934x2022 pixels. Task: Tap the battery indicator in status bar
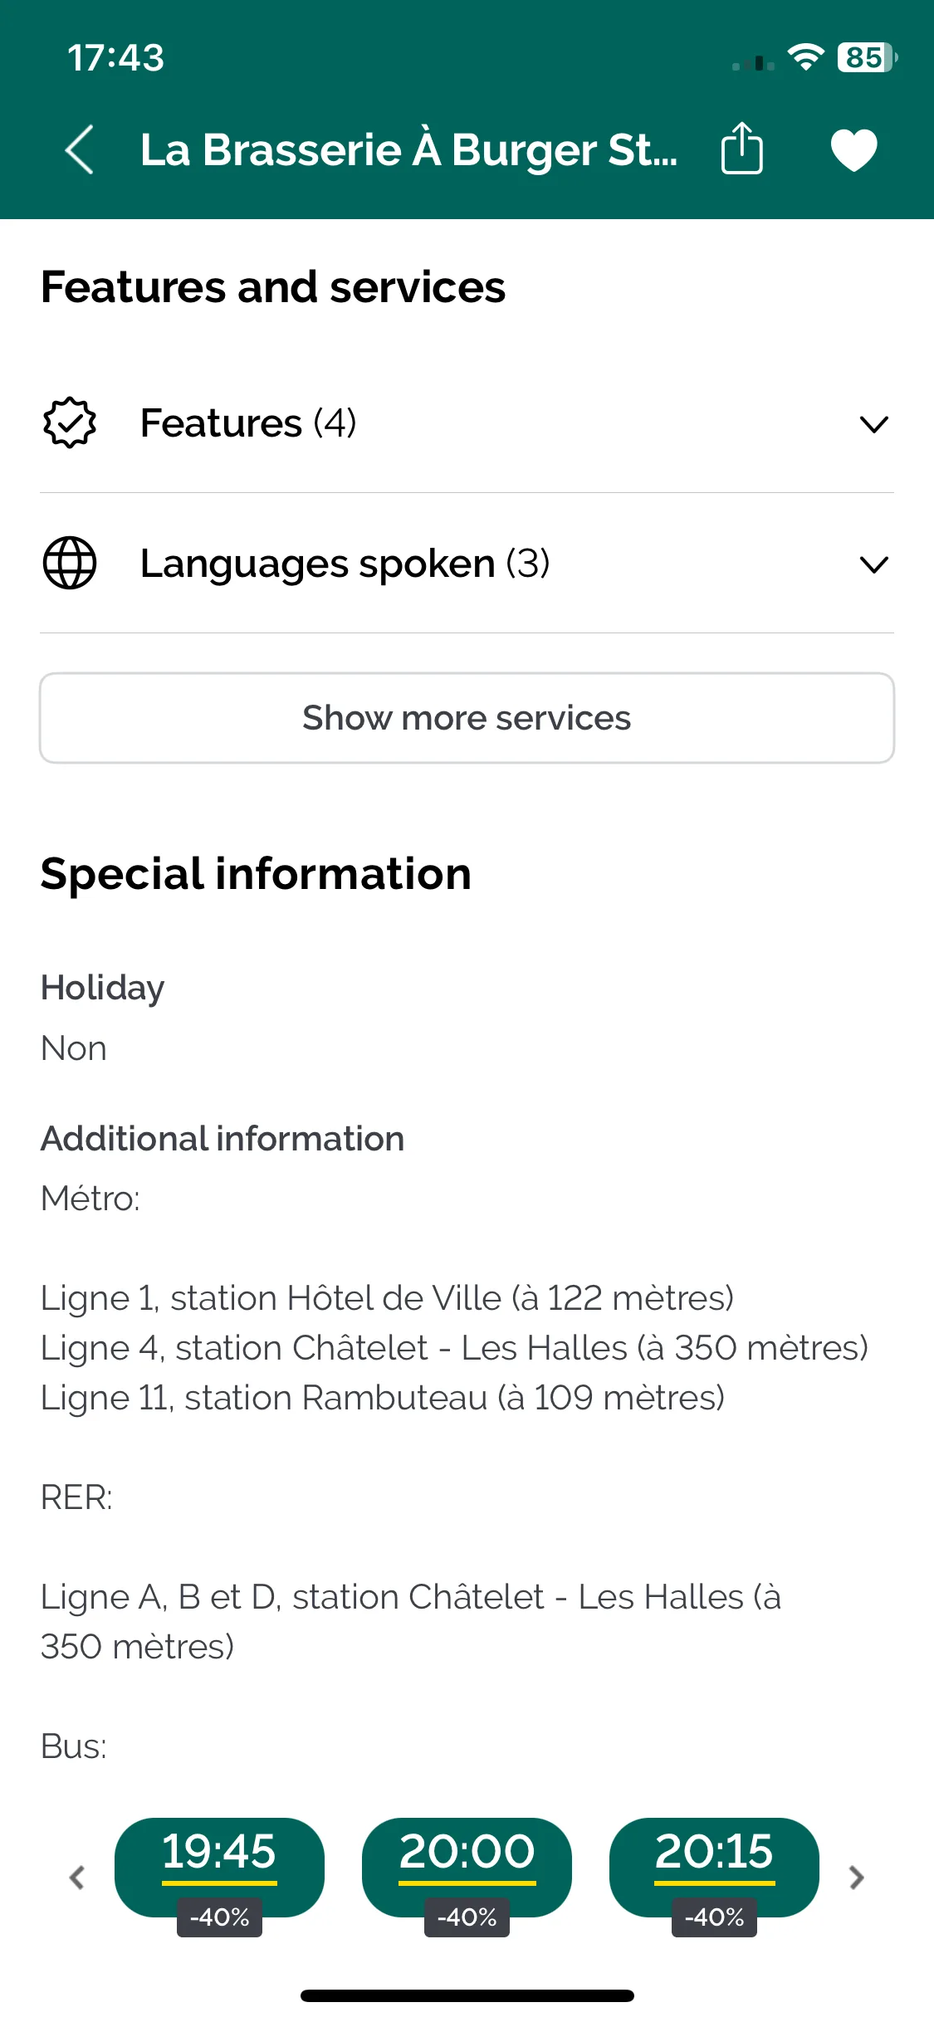pos(867,57)
